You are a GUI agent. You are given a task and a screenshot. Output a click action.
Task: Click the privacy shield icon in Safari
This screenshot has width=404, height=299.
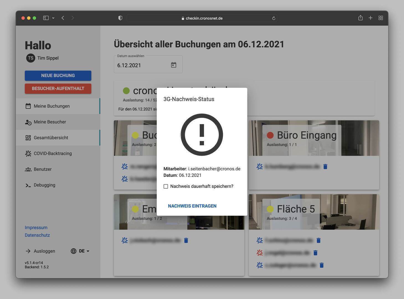[x=120, y=18]
